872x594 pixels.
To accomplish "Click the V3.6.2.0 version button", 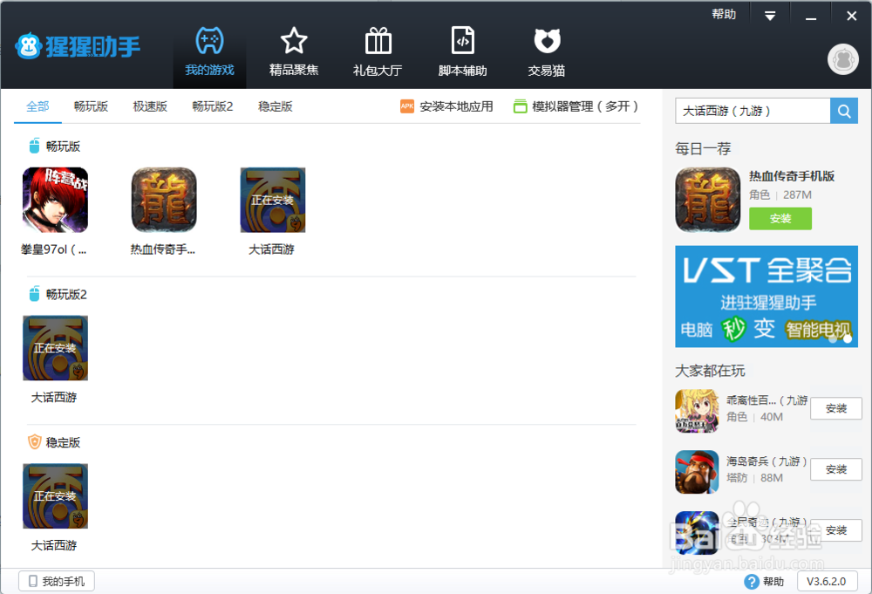I will (x=827, y=581).
